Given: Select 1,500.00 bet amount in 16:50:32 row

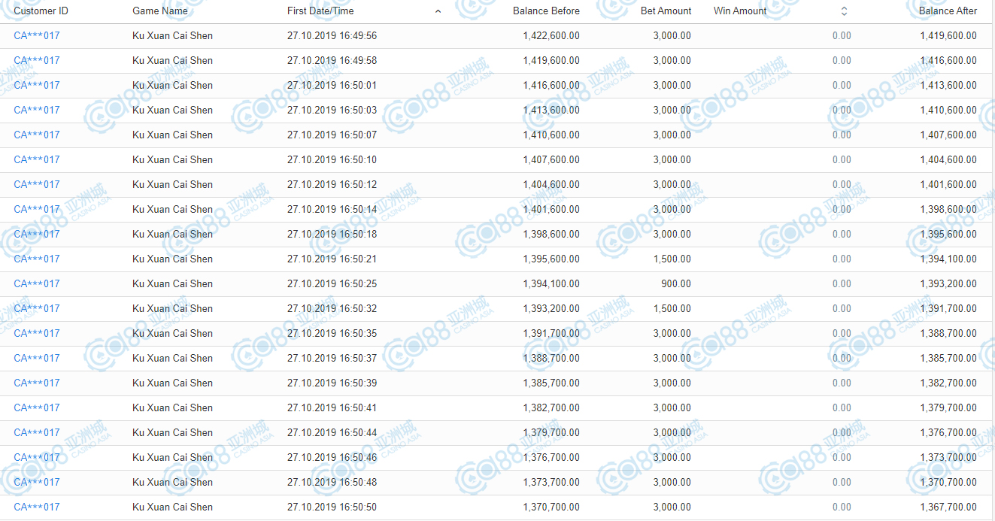Looking at the screenshot, I should point(672,309).
